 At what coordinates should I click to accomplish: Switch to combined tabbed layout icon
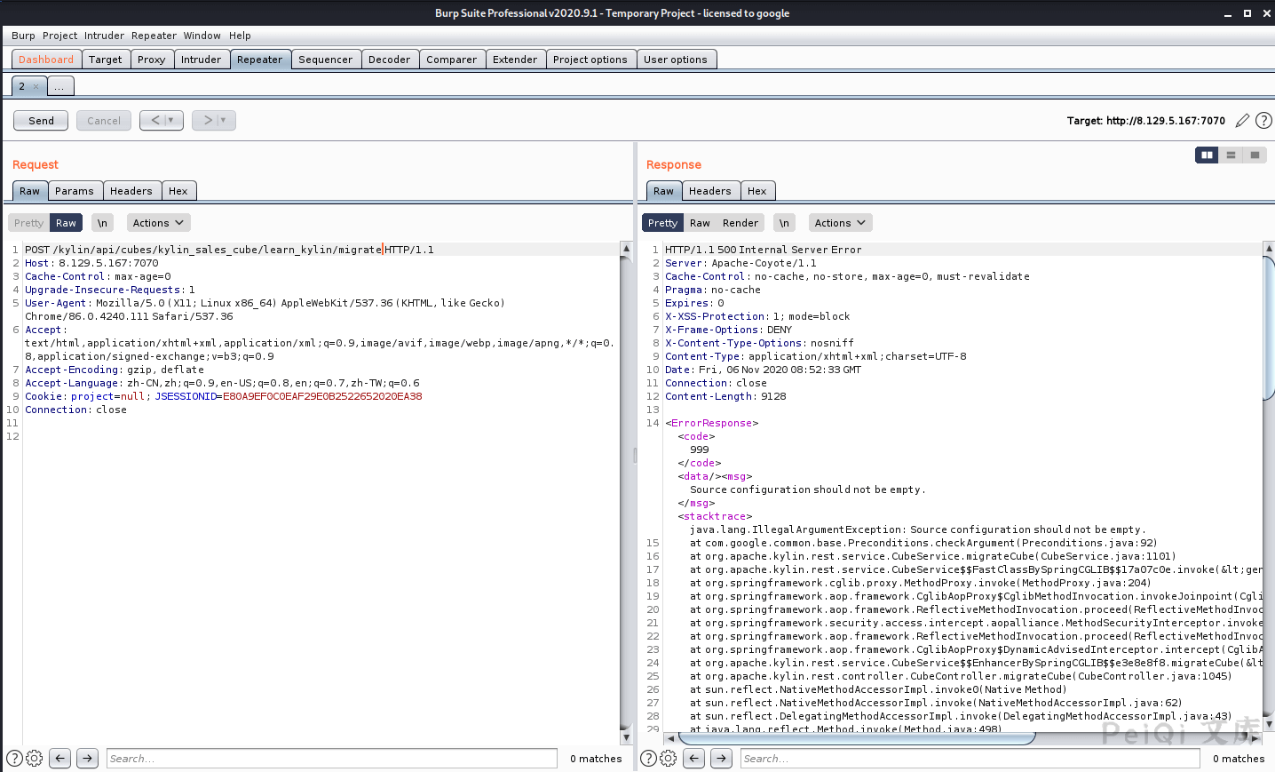1255,155
